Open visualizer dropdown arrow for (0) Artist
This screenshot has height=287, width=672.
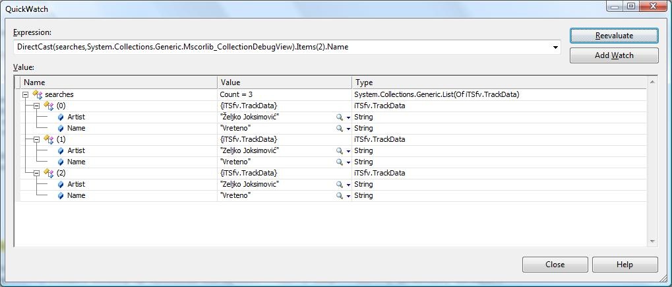click(x=348, y=117)
